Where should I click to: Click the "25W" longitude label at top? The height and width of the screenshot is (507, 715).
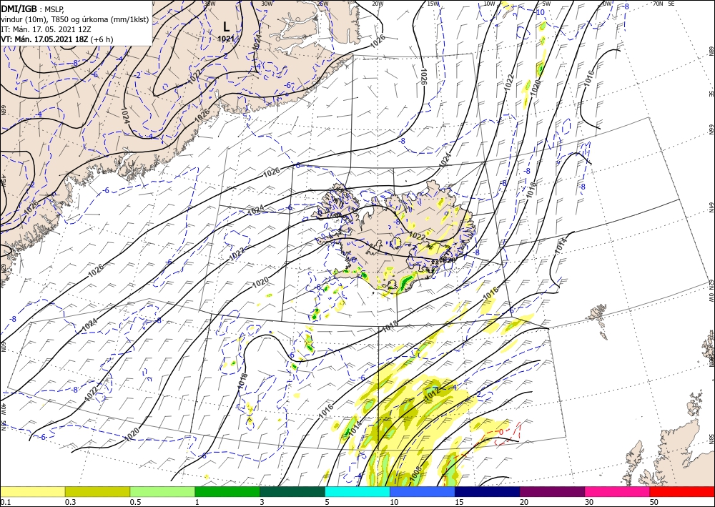[x=322, y=4]
